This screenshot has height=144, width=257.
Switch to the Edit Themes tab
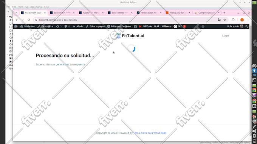[120, 13]
